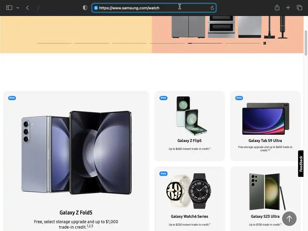
Task: Open the Galaxy Tab S9 Ultra title link
Action: (265, 141)
